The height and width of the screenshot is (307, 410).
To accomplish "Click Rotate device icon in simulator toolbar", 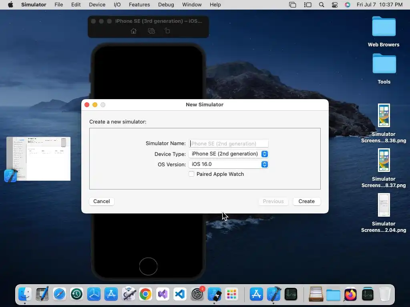I will click(x=167, y=31).
